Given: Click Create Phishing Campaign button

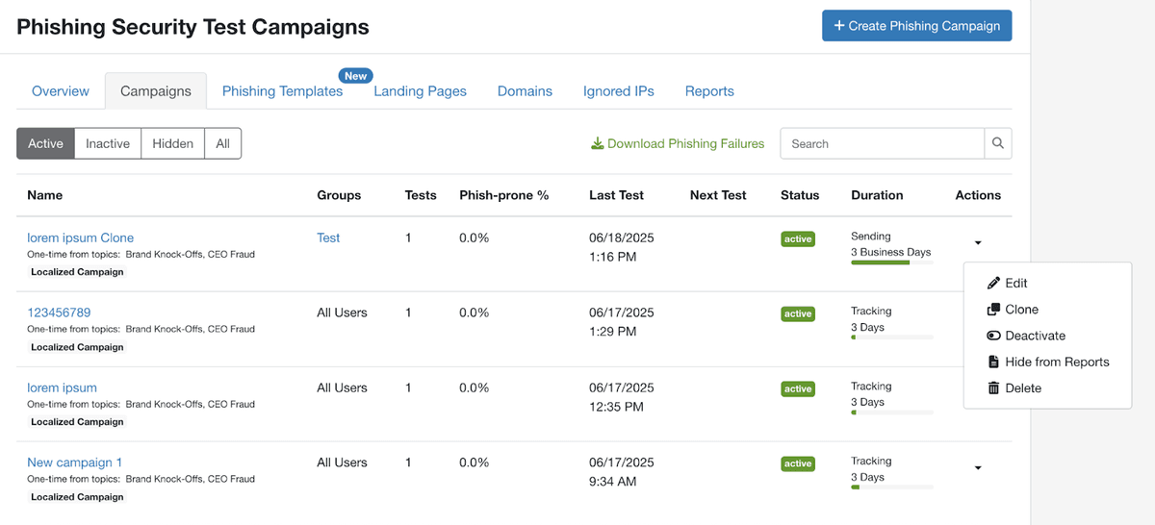Looking at the screenshot, I should (917, 26).
